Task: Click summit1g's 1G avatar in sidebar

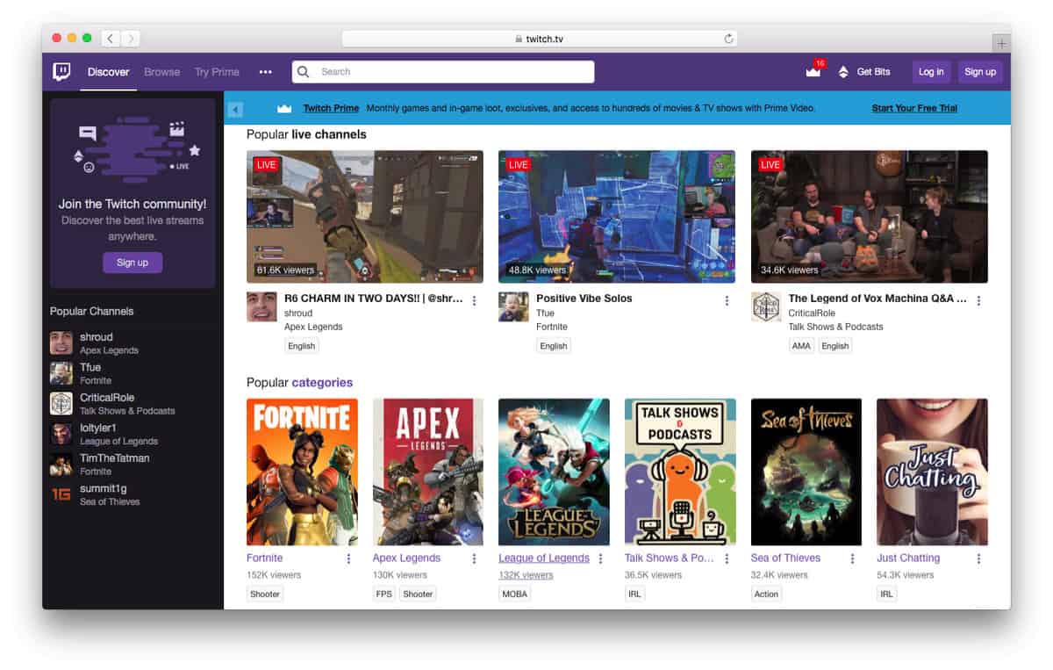Action: click(61, 494)
